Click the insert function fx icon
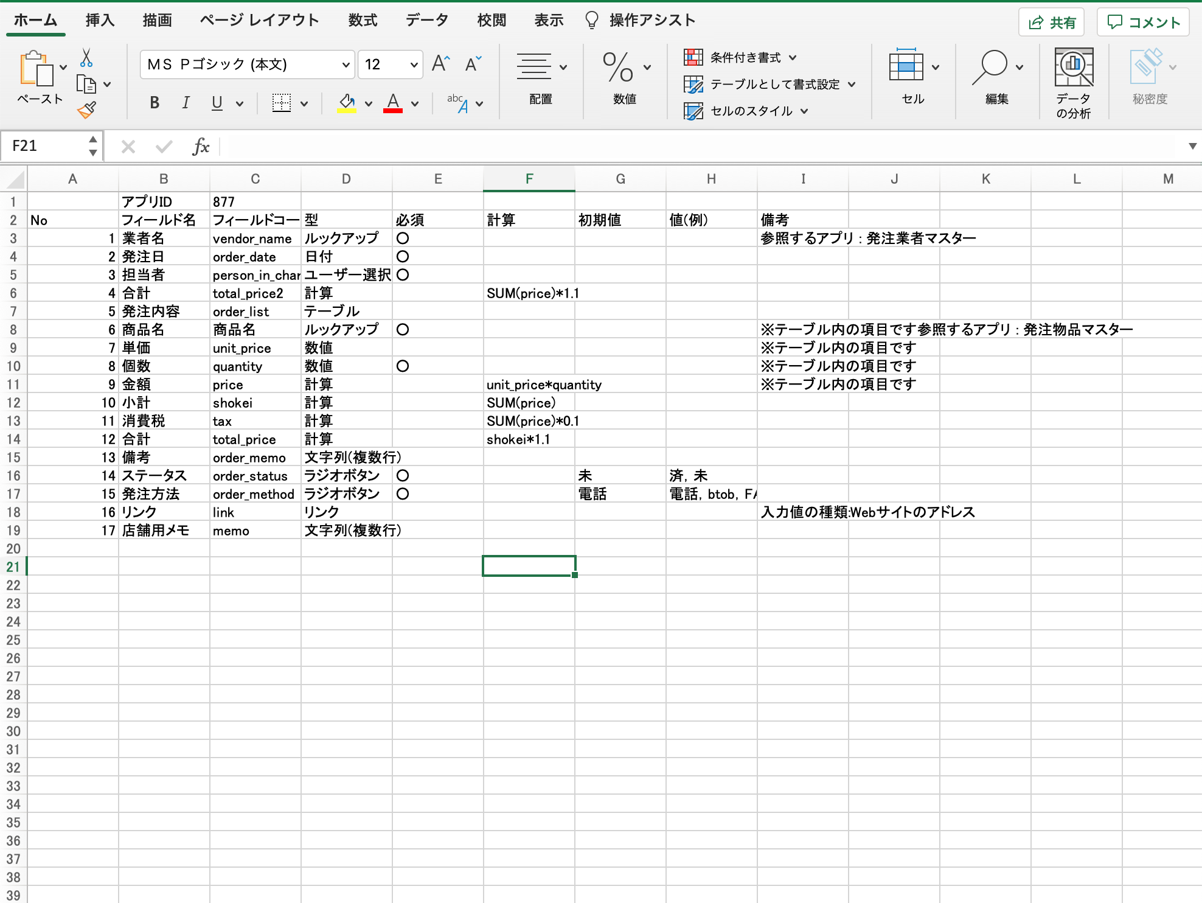 [x=201, y=146]
